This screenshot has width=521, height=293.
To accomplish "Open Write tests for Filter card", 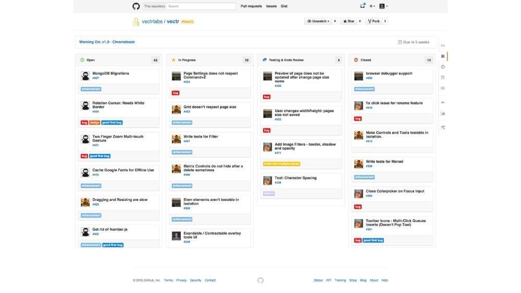I will pos(201,136).
